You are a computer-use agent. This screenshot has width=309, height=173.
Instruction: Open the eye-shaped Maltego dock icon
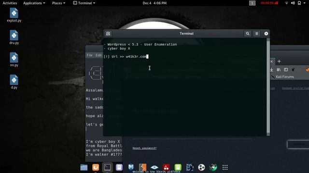tap(154, 167)
